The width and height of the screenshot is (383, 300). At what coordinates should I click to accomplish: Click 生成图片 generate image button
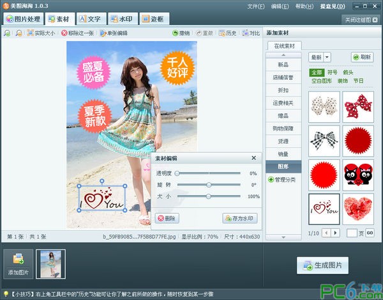coord(322,265)
